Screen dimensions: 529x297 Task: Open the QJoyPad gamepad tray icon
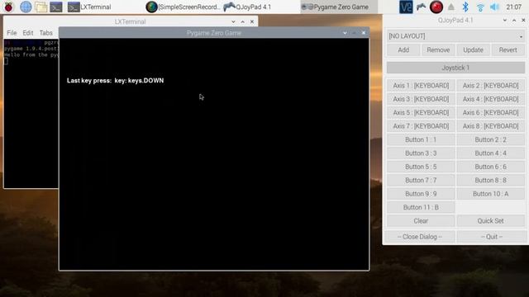click(421, 7)
